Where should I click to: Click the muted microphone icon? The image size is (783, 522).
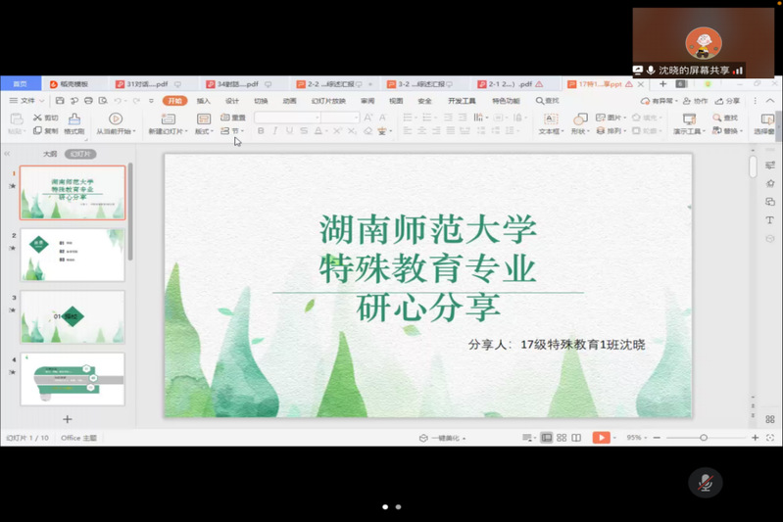pos(705,482)
